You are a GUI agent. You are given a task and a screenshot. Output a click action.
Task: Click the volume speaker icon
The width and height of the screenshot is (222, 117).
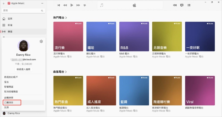pyautogui.click(x=175, y=5)
